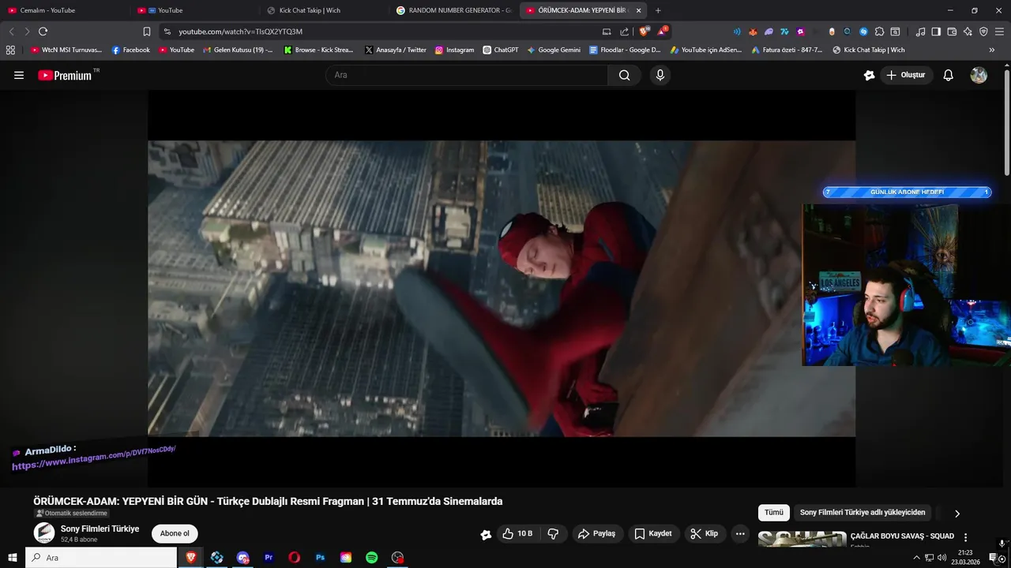Click the YouTube search magnifier button

click(x=625, y=75)
